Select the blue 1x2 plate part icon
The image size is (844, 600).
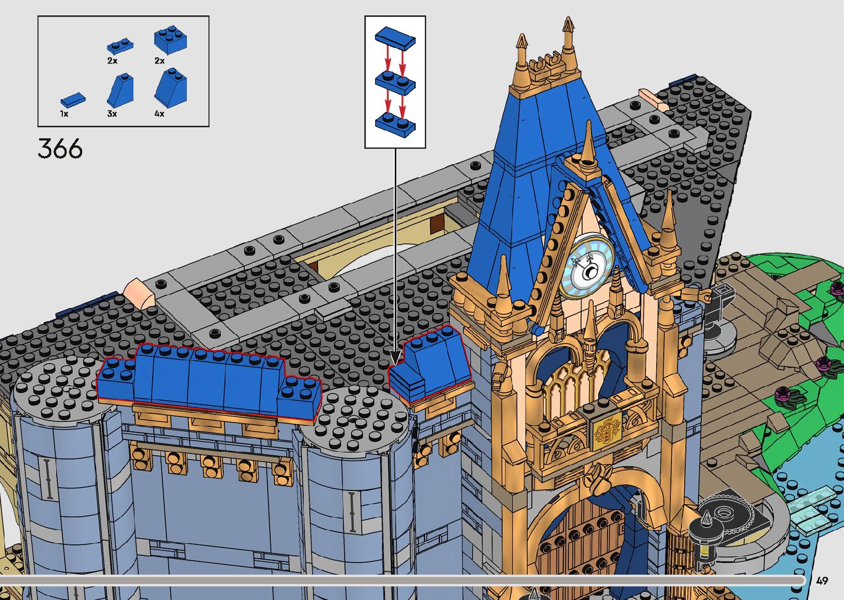[120, 46]
